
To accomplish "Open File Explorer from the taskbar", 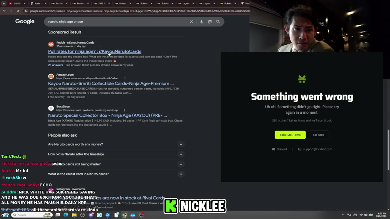I will [74, 215].
